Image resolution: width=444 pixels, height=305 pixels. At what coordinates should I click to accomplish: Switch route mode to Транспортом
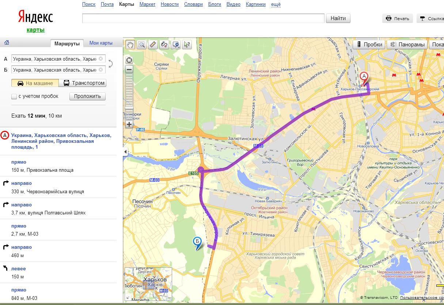(84, 83)
